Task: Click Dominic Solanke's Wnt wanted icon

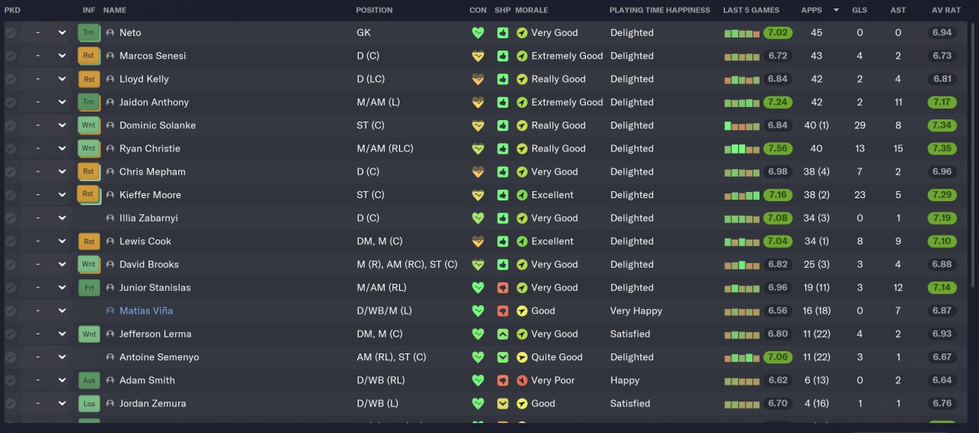Action: tap(89, 125)
